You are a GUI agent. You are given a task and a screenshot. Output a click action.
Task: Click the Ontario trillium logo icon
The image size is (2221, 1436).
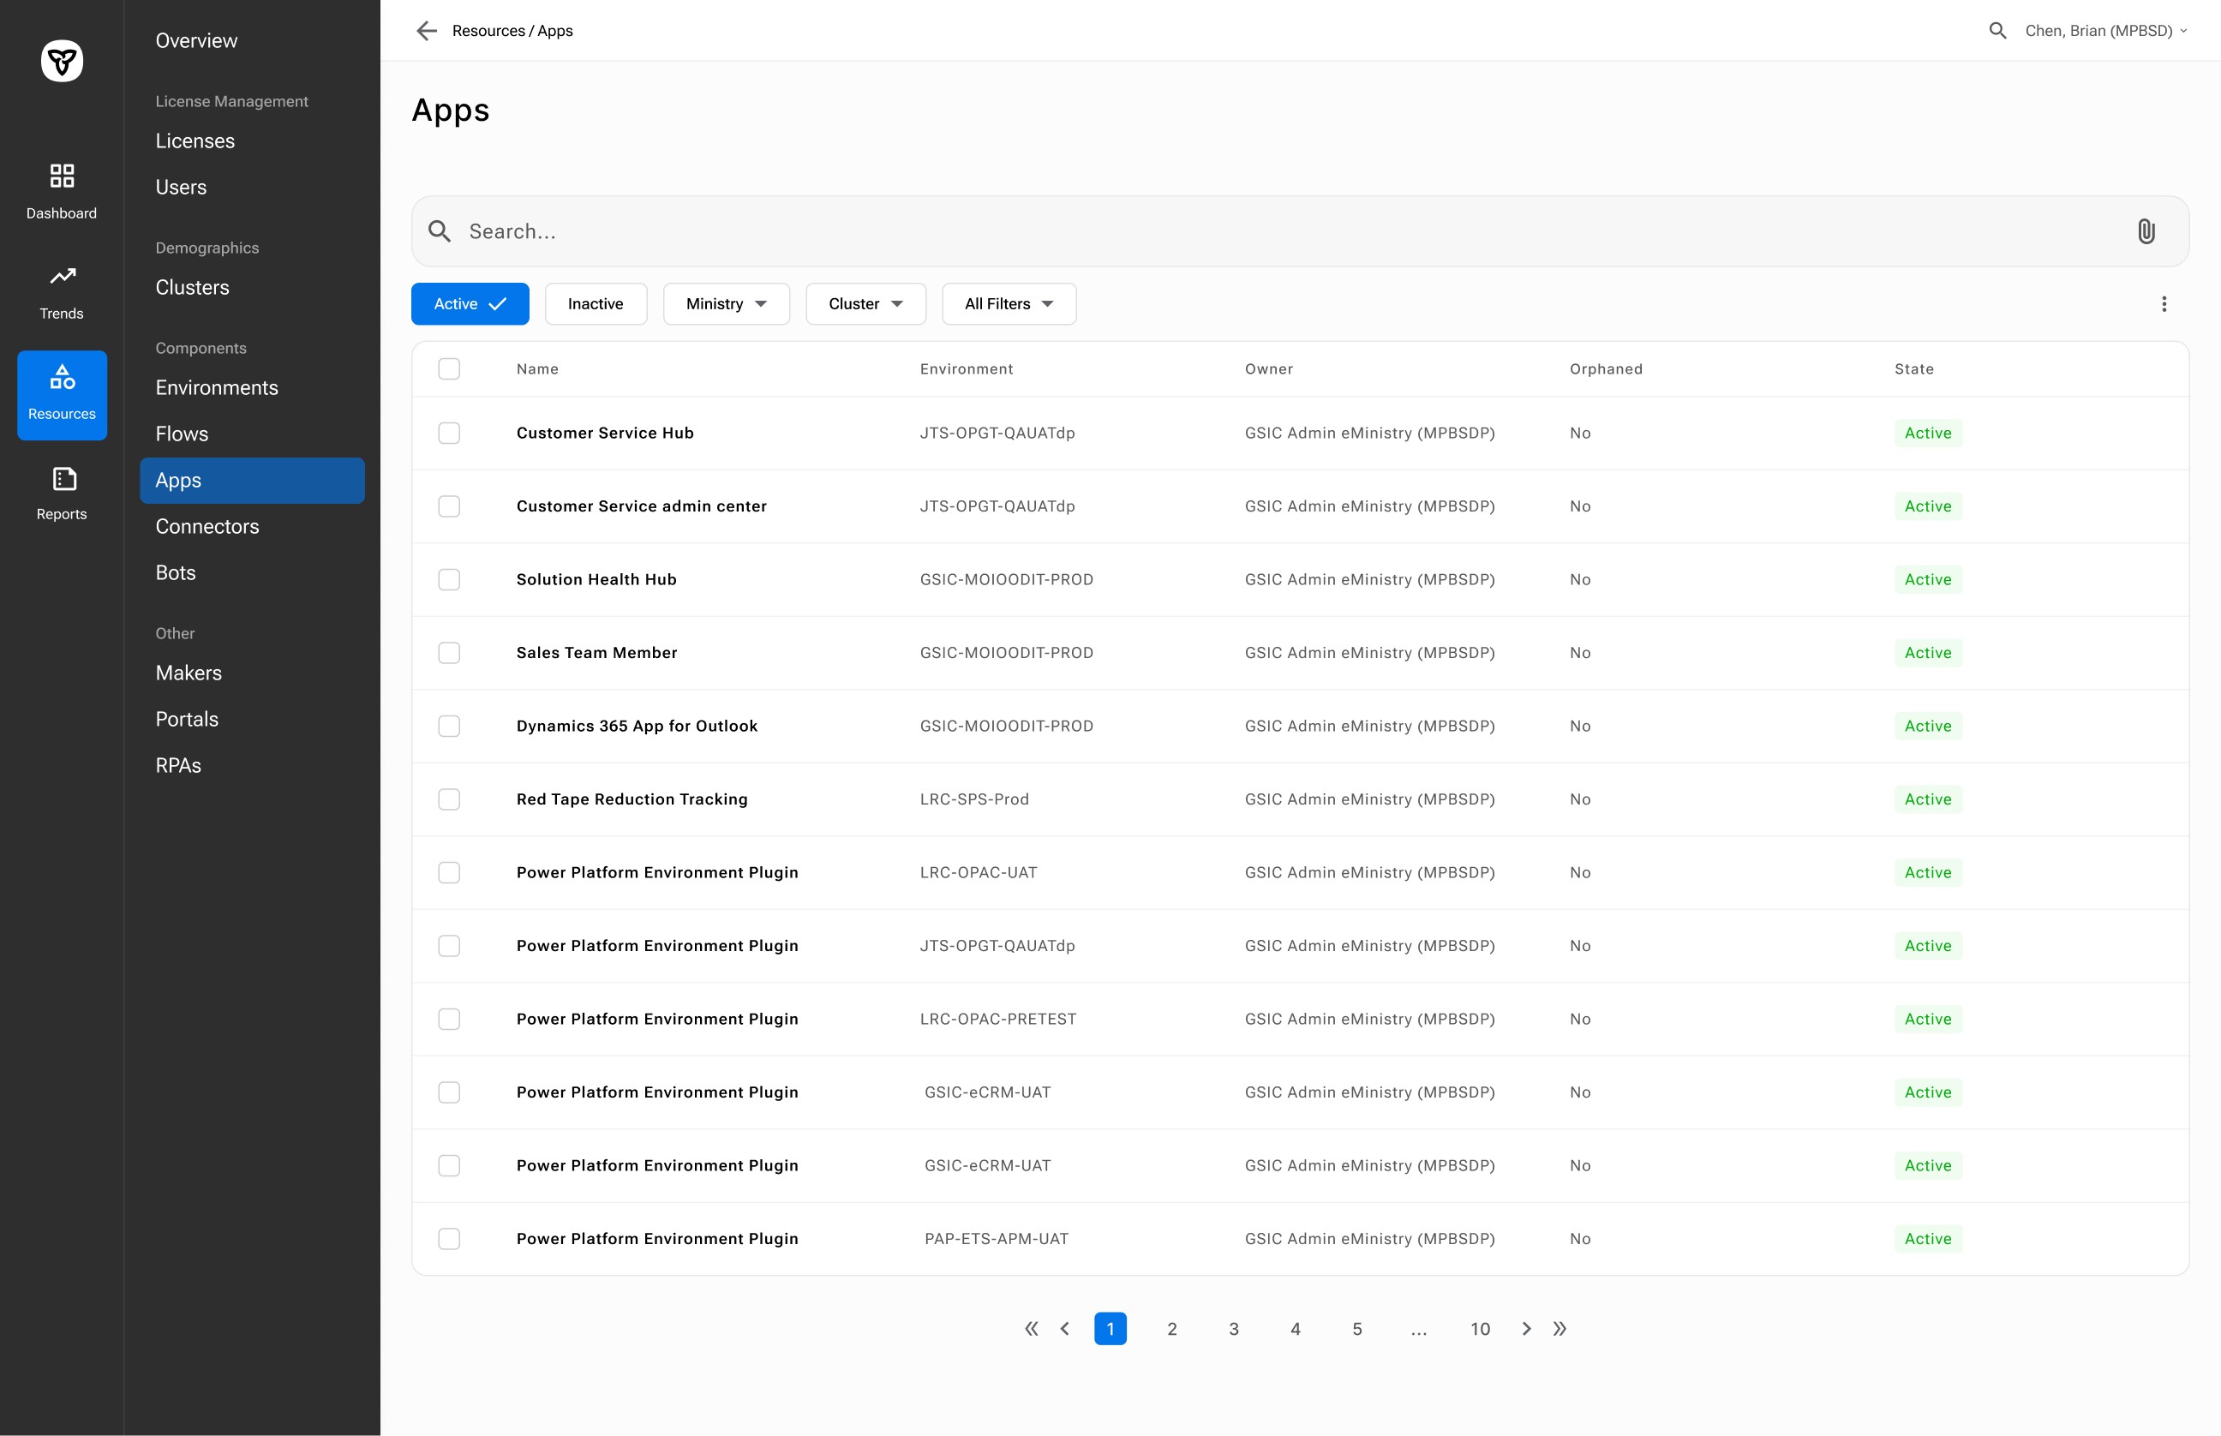click(62, 62)
